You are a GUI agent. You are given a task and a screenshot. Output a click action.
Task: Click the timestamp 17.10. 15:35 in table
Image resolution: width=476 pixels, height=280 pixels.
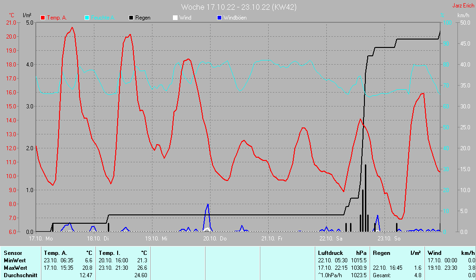click(59, 268)
